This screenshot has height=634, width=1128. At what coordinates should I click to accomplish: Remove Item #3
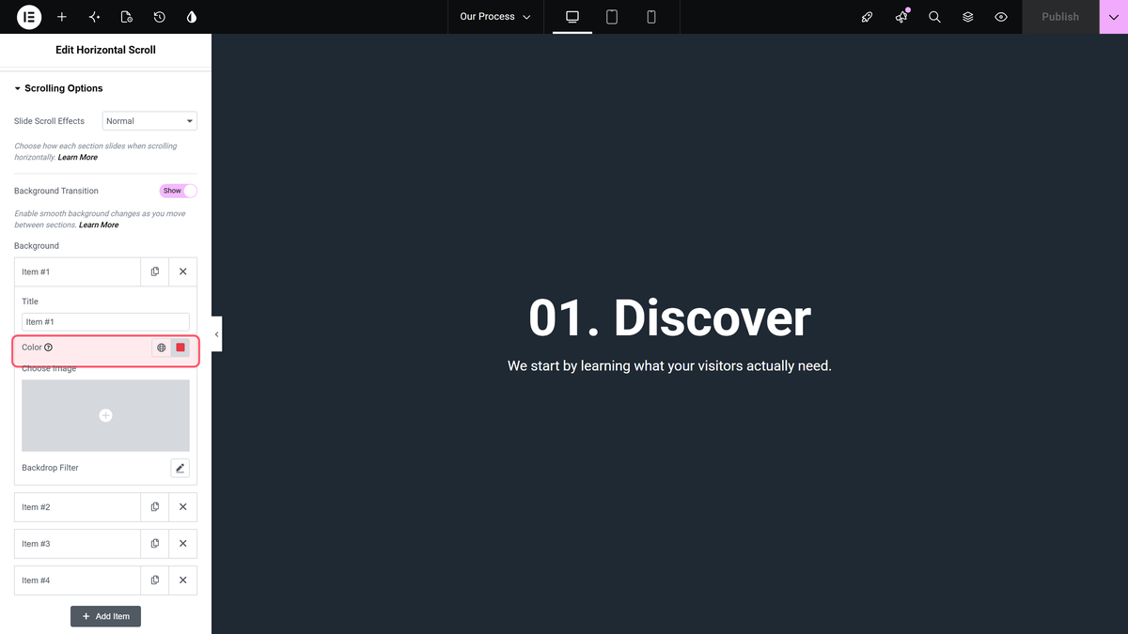pyautogui.click(x=183, y=544)
